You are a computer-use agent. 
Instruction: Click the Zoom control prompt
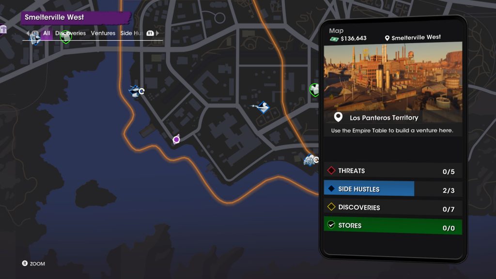click(33, 263)
